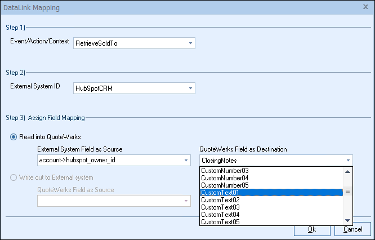Select Write out to External system option
Viewport: 375px width, 240px height.
tap(14, 179)
